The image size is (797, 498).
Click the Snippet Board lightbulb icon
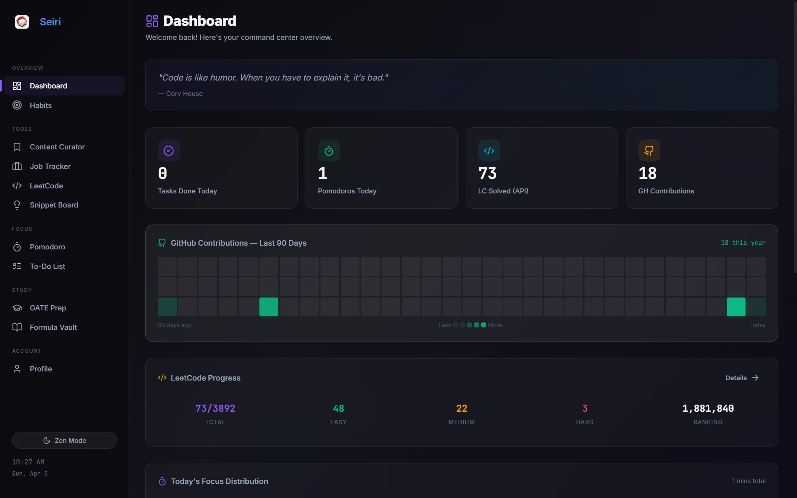coord(17,205)
